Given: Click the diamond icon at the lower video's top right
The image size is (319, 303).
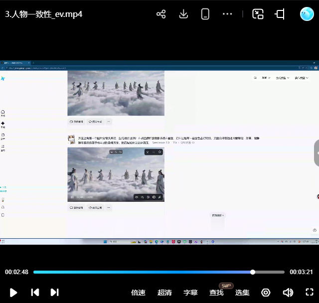Looking at the screenshot, I should tap(159, 152).
